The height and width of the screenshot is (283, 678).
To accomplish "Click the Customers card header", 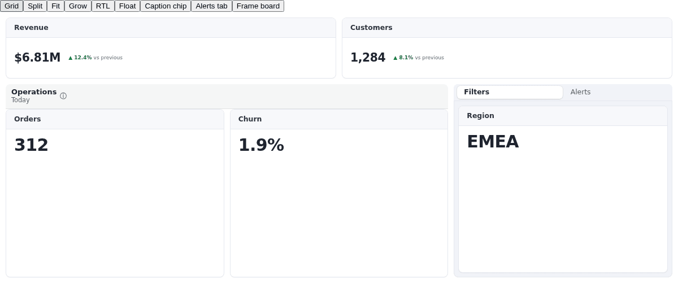I will (x=507, y=28).
